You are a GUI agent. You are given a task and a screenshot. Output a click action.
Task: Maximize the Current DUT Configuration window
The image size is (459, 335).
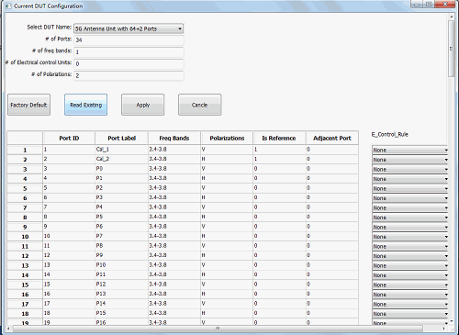click(429, 5)
